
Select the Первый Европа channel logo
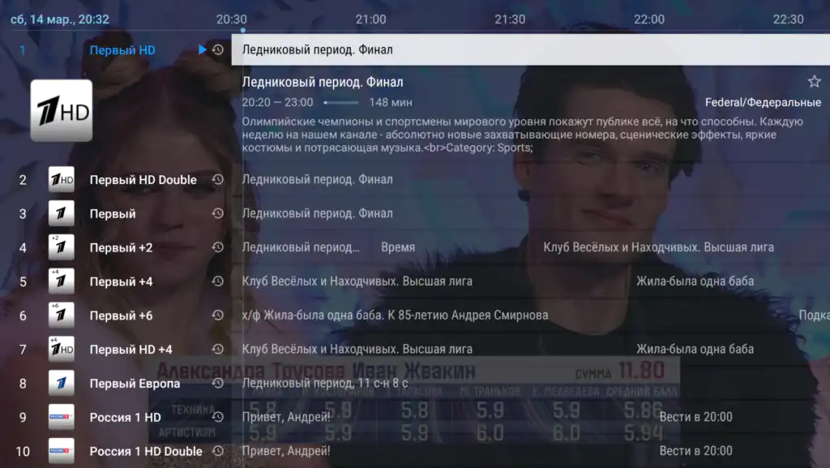(62, 383)
